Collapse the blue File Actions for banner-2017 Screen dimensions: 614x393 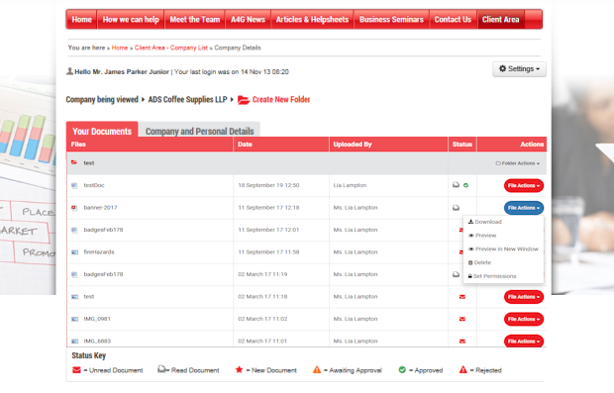[x=524, y=208]
